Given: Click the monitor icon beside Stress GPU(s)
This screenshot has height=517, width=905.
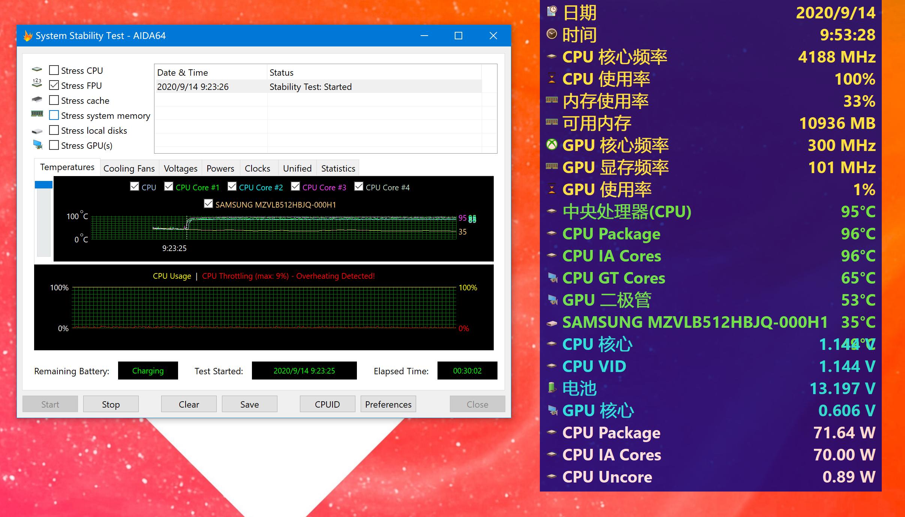Looking at the screenshot, I should 37,145.
